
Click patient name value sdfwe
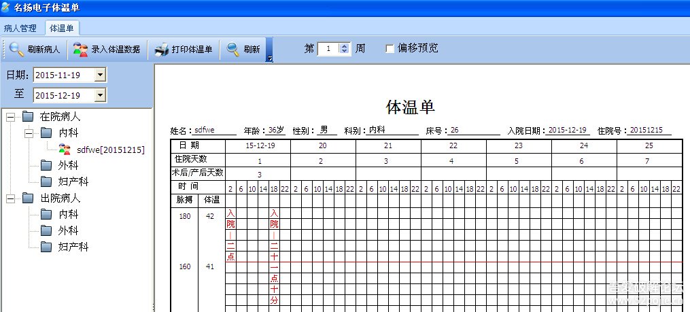click(205, 131)
